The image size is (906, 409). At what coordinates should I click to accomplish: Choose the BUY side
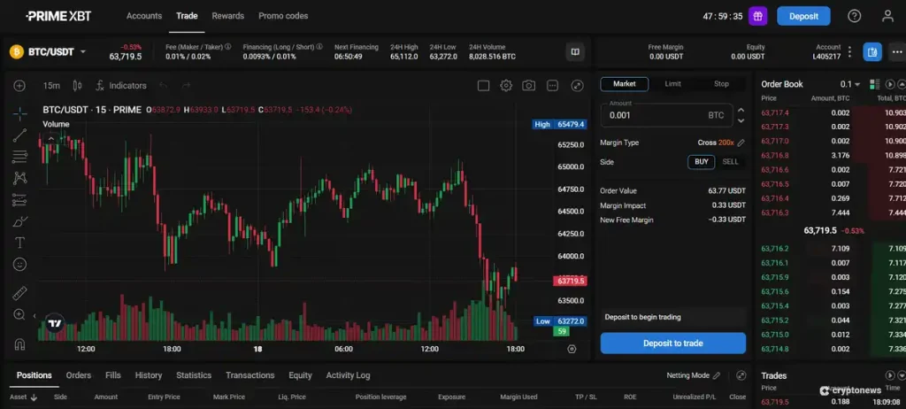pyautogui.click(x=702, y=162)
